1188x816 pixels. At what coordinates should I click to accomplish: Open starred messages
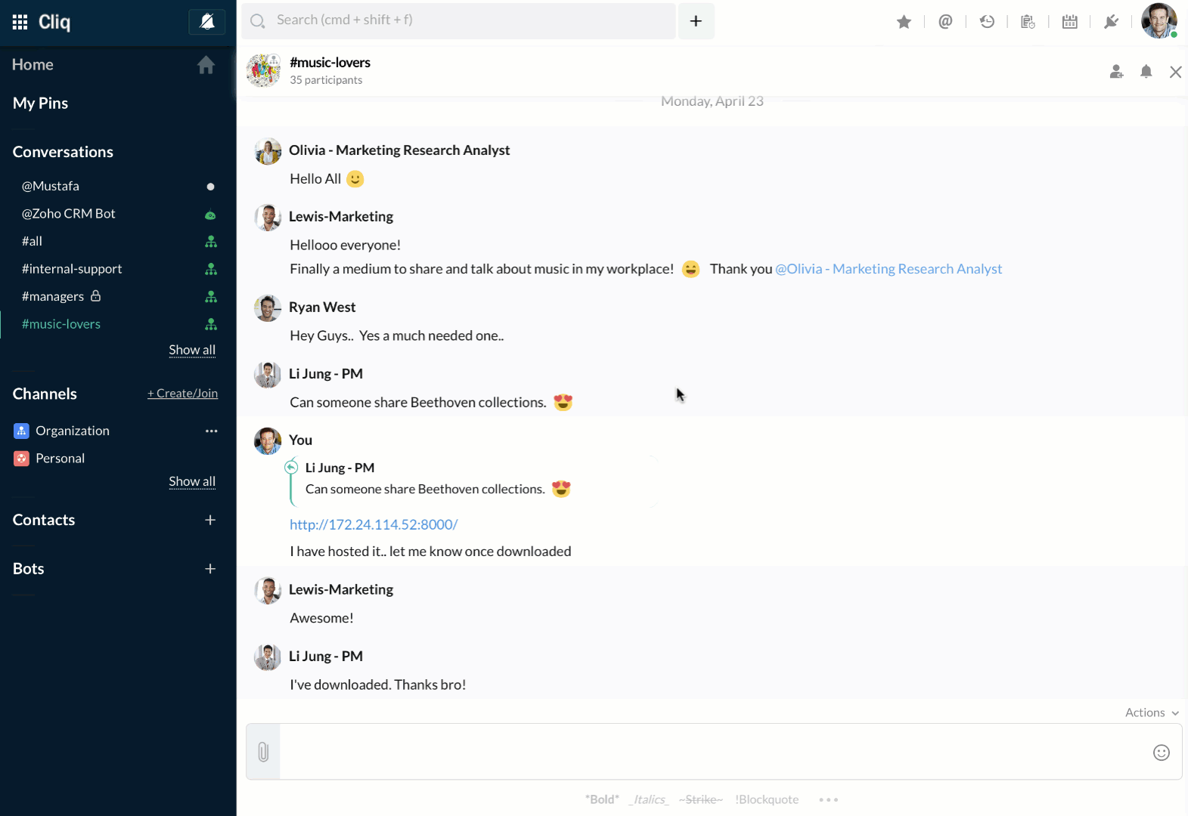904,22
